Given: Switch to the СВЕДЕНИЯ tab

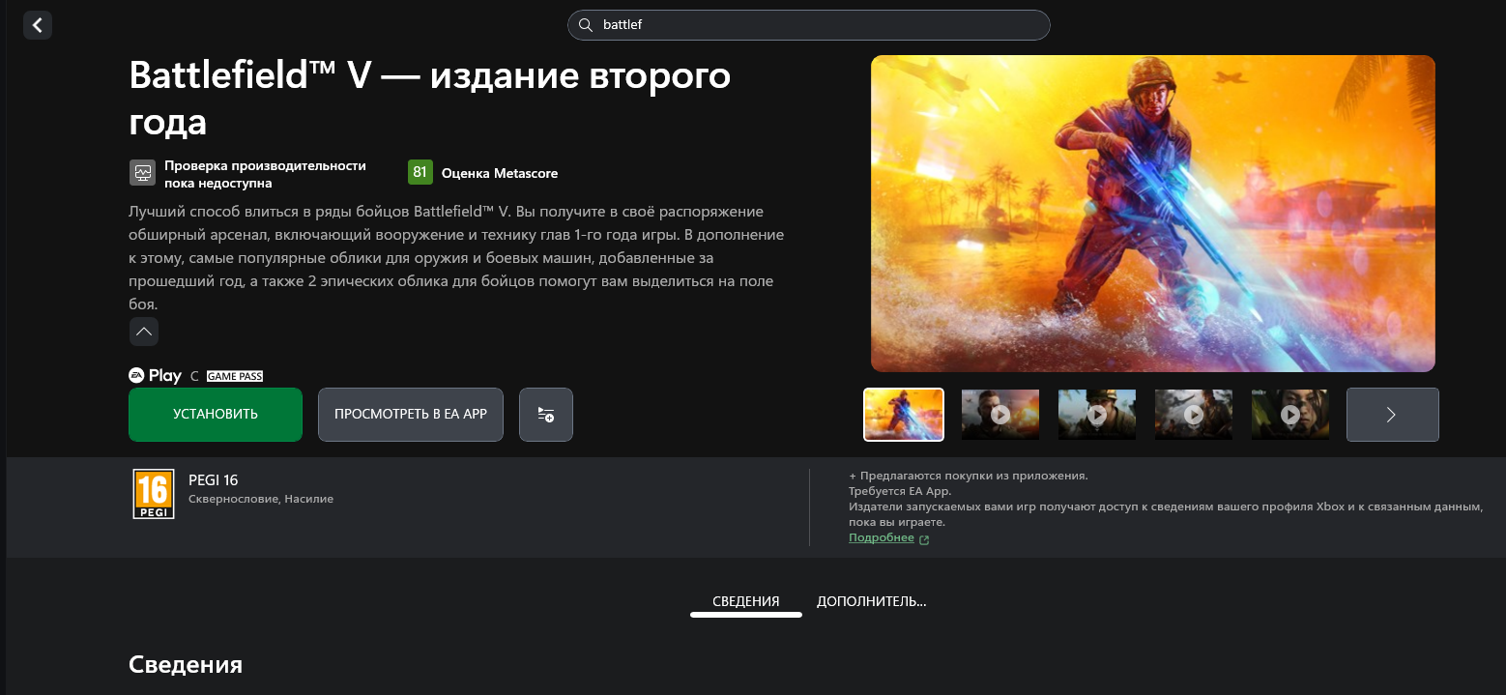Looking at the screenshot, I should coord(745,601).
